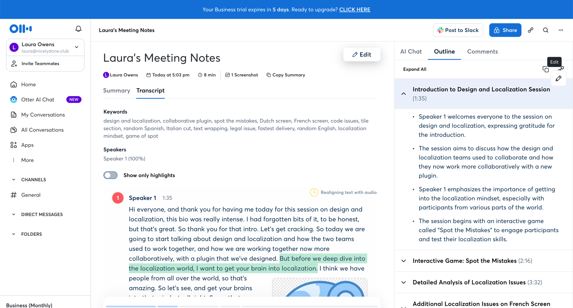Go to Home in sidebar
Viewport: 573px width, 308px height.
point(28,84)
